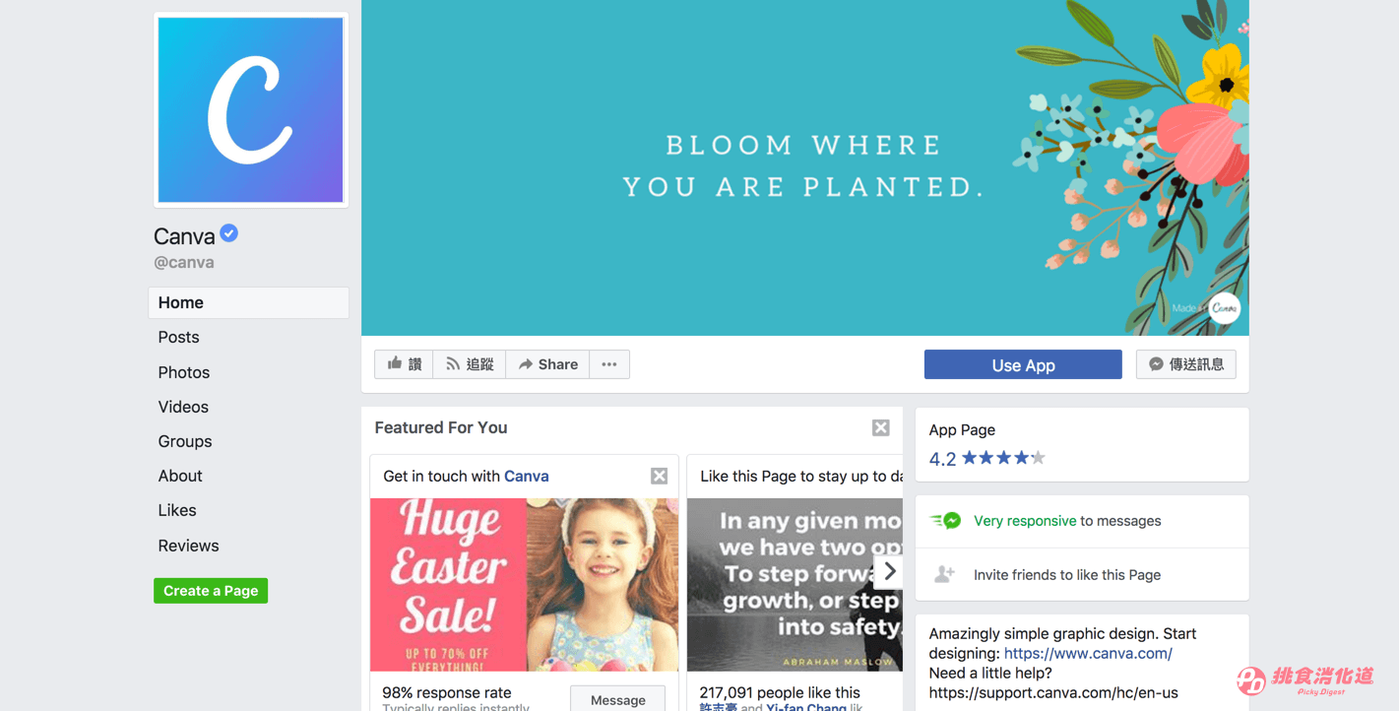Click the Follow (追蹤) button
Screen dimensions: 1399x711
click(470, 364)
